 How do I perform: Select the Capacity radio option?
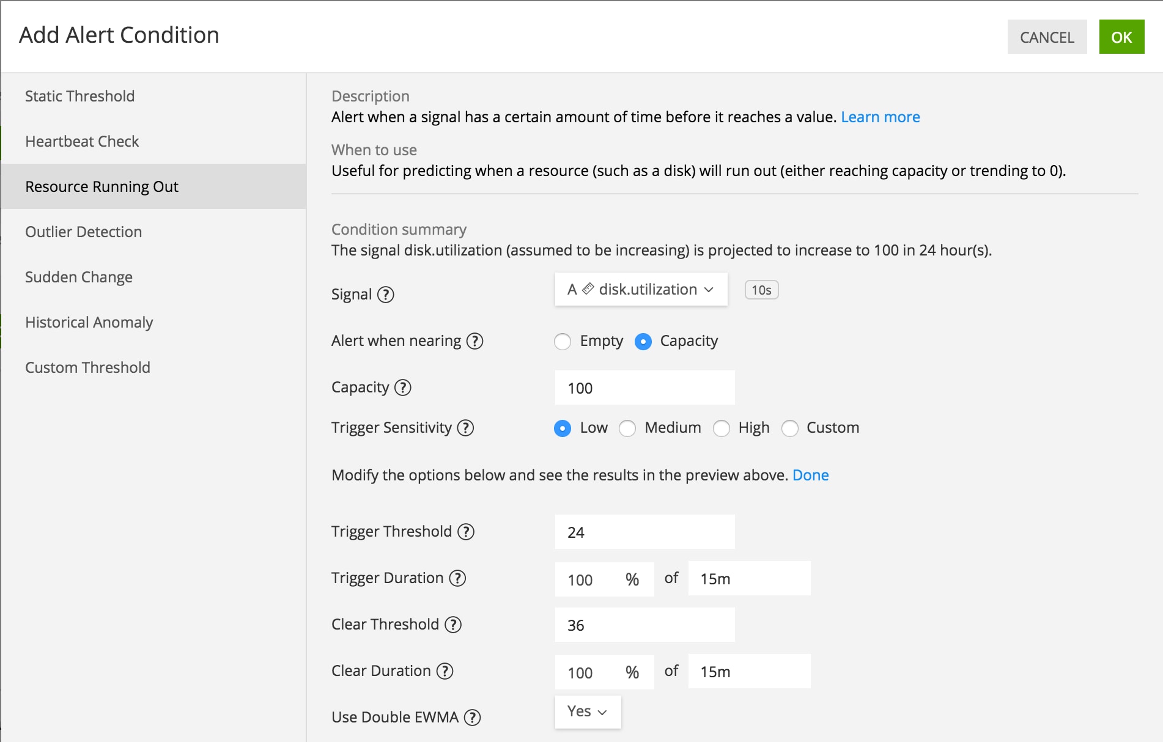coord(643,342)
